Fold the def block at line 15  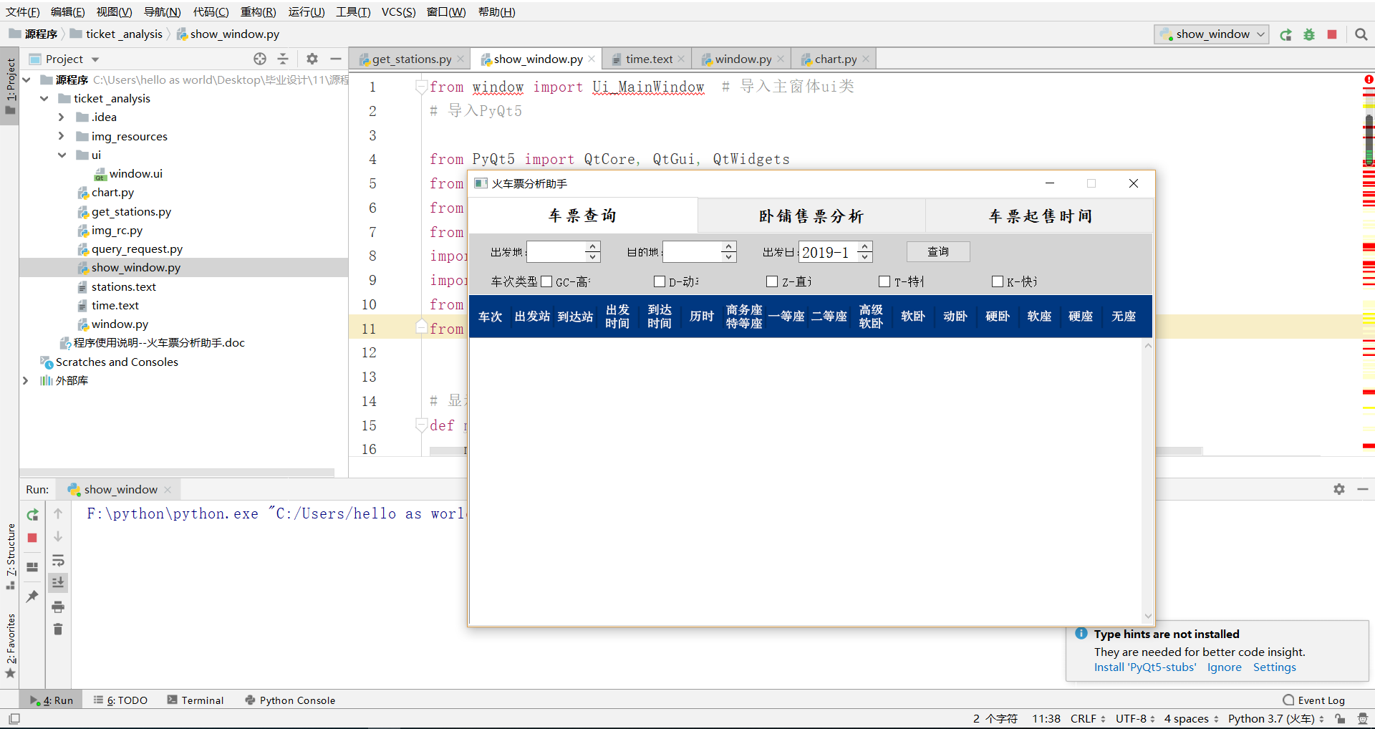coord(421,425)
